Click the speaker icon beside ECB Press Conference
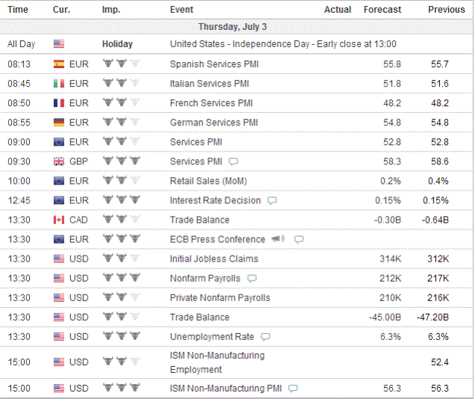475x399 pixels. [278, 239]
